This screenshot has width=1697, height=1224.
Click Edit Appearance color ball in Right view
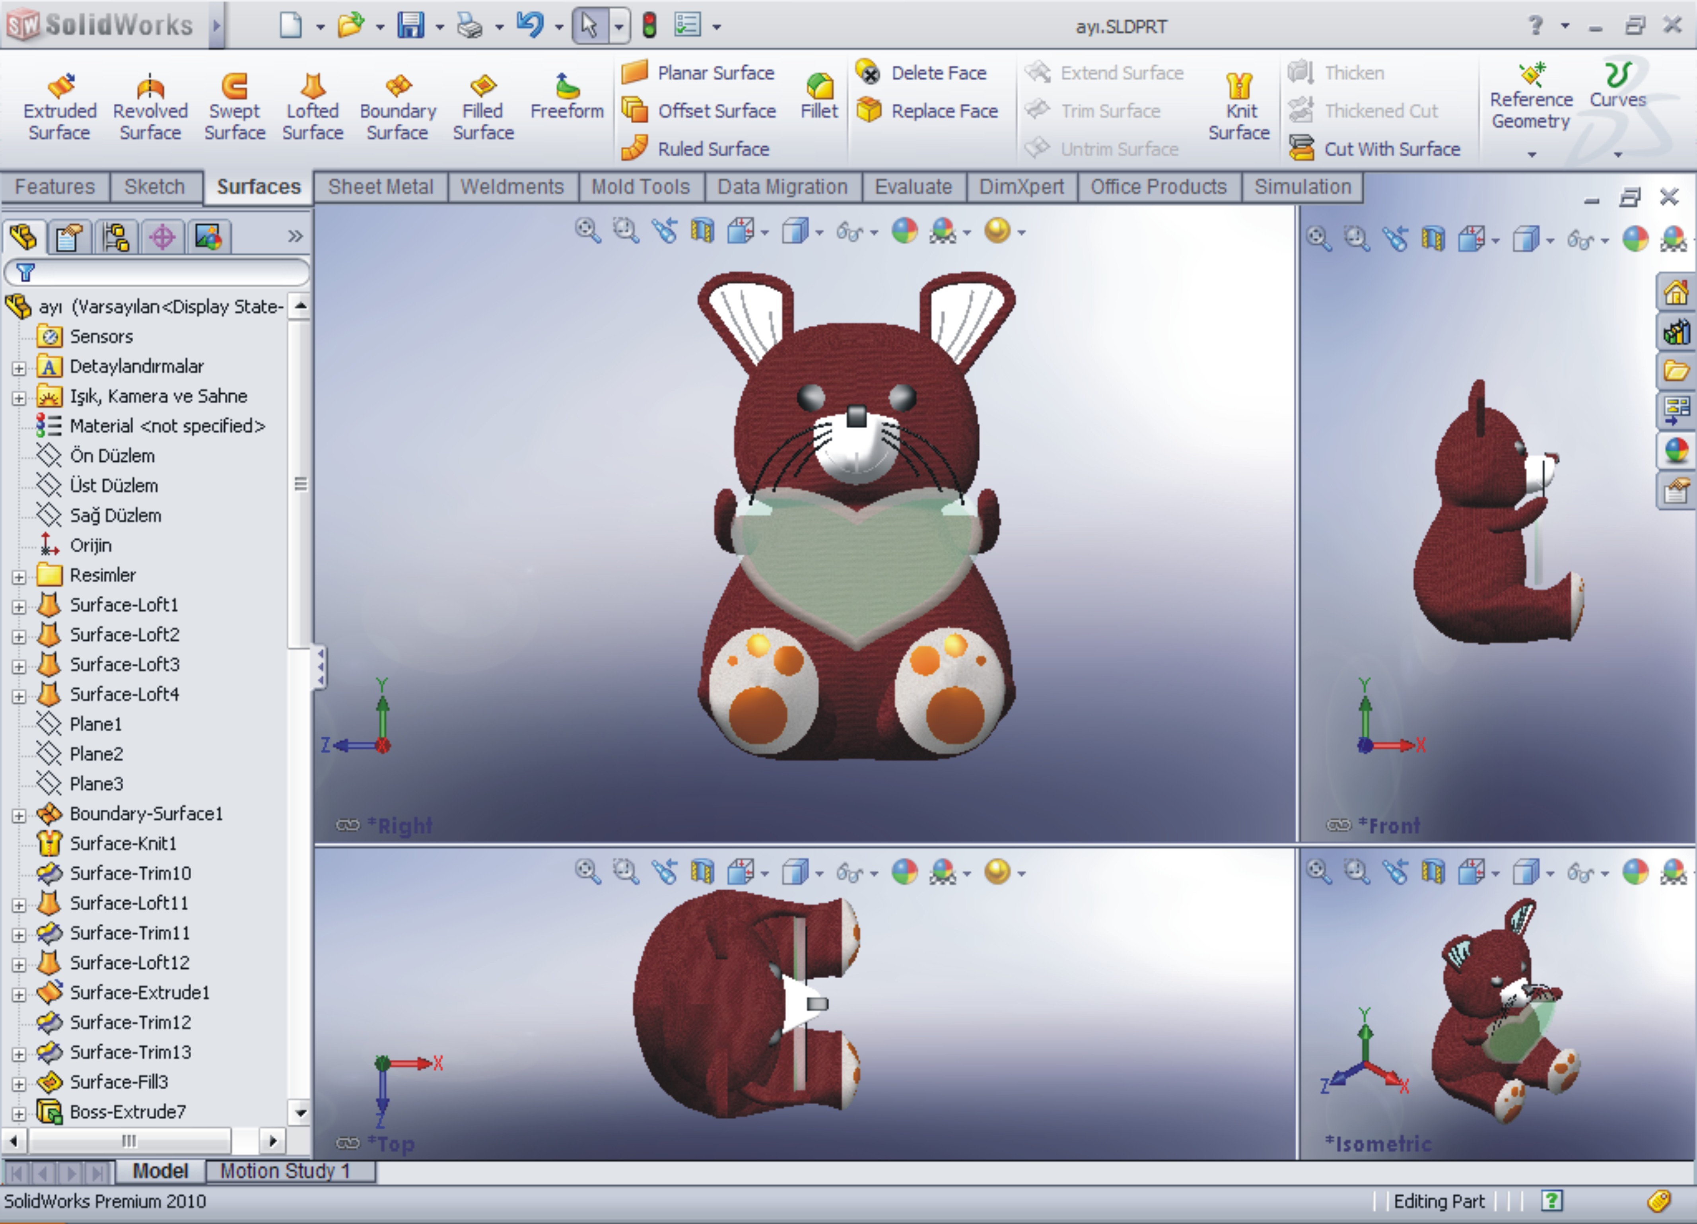tap(904, 231)
